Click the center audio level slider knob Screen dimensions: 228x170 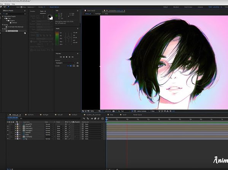point(68,37)
